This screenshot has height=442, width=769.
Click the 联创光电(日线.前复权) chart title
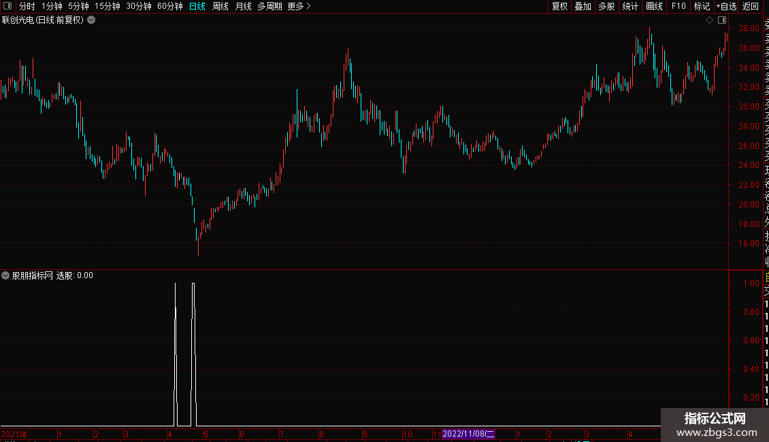coord(43,20)
